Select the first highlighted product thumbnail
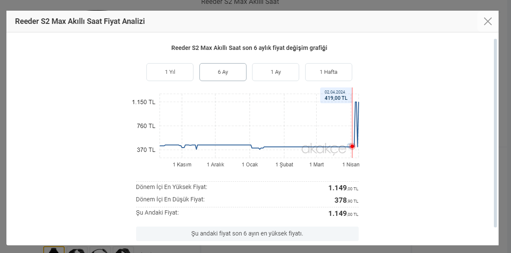 tap(54, 250)
